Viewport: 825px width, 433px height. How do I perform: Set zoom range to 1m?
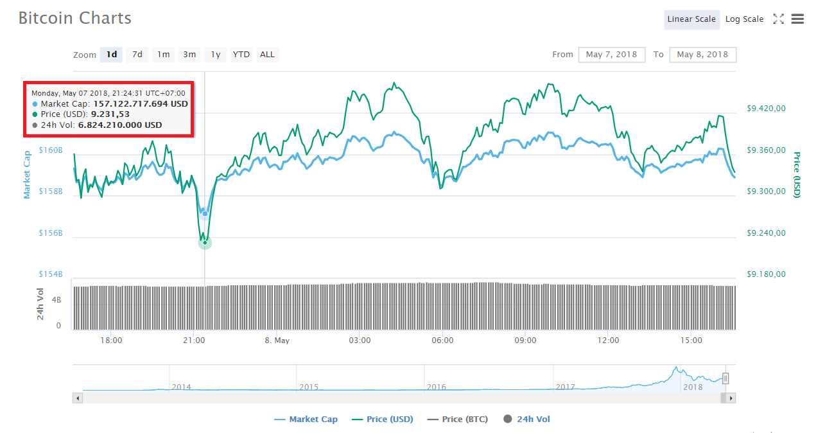(x=164, y=55)
